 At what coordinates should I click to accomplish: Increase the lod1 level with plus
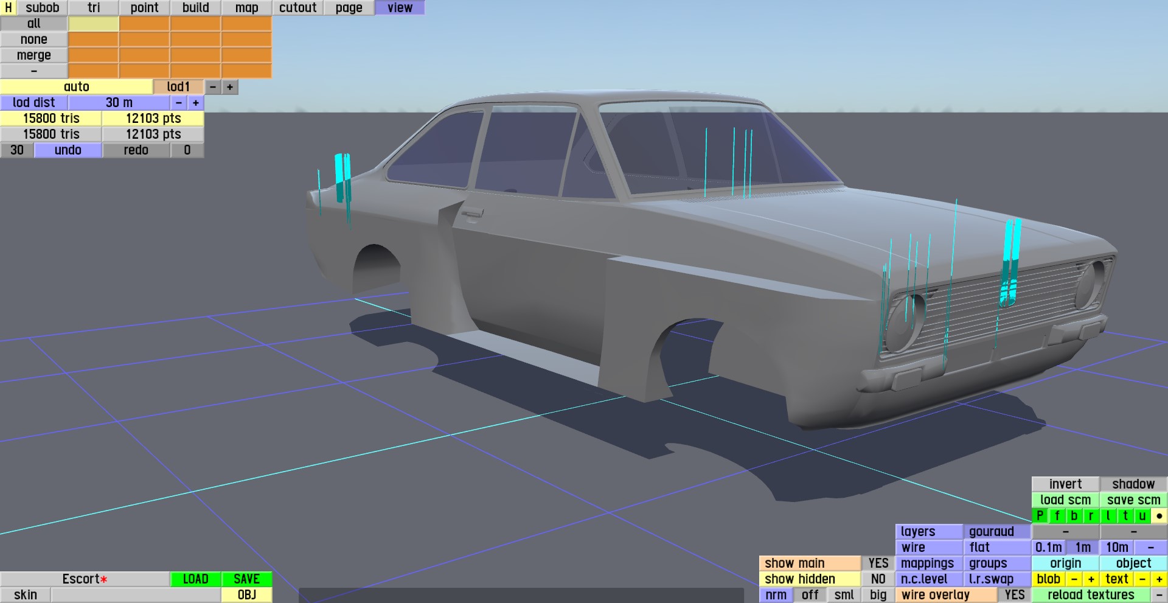(x=230, y=87)
